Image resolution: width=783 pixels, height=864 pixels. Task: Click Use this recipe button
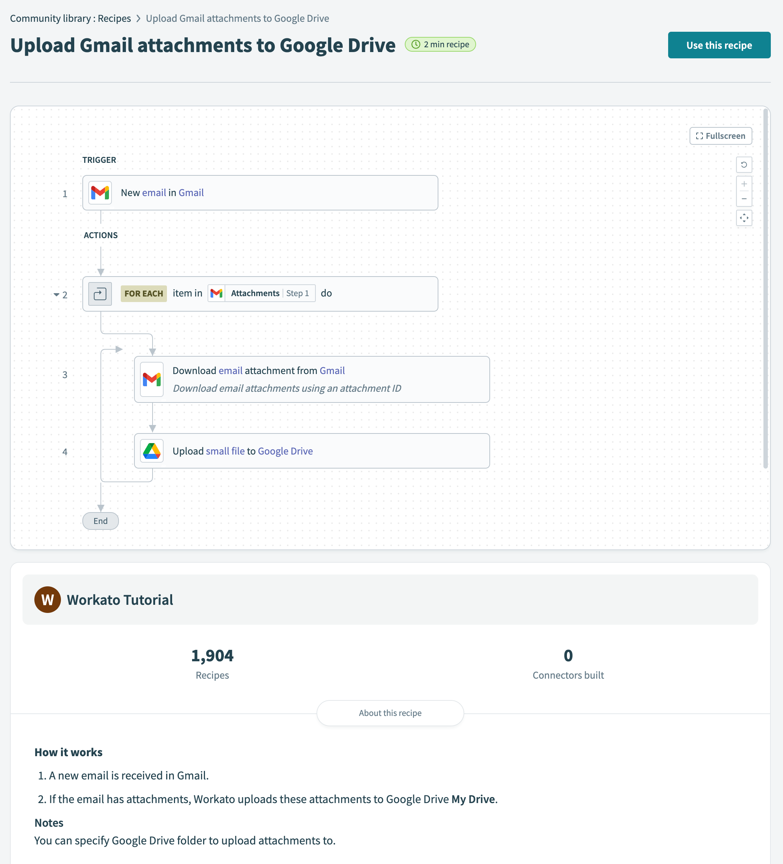click(x=719, y=45)
